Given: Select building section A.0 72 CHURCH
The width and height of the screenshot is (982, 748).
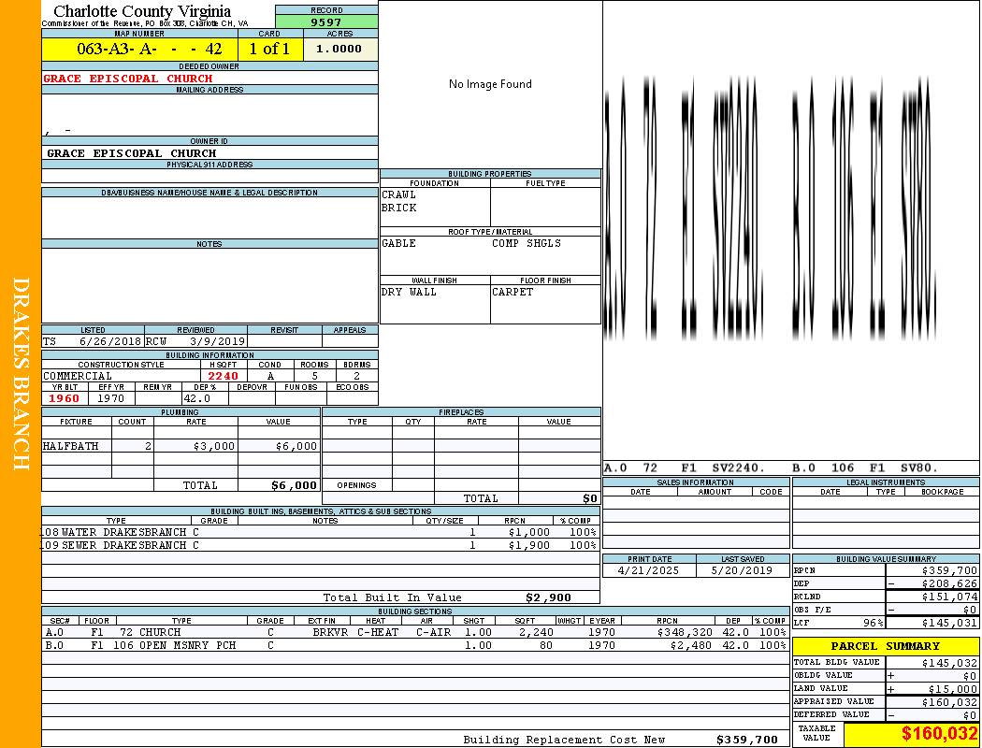Looking at the screenshot, I should coord(415,632).
